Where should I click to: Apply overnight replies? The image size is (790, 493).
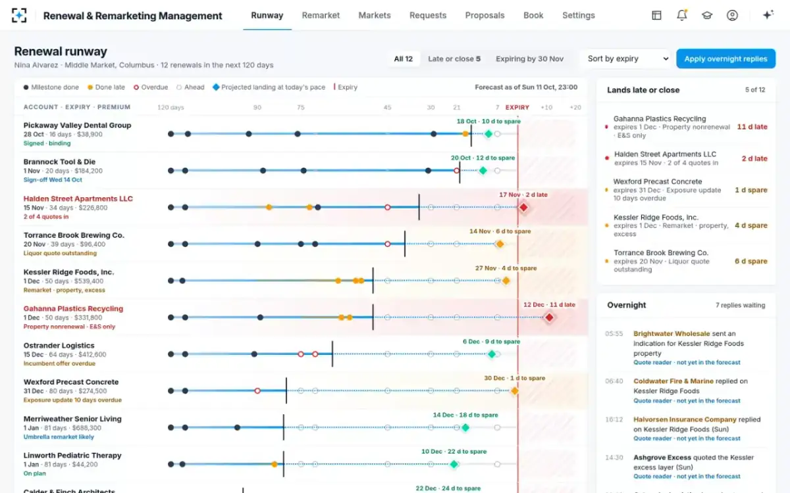pyautogui.click(x=725, y=59)
